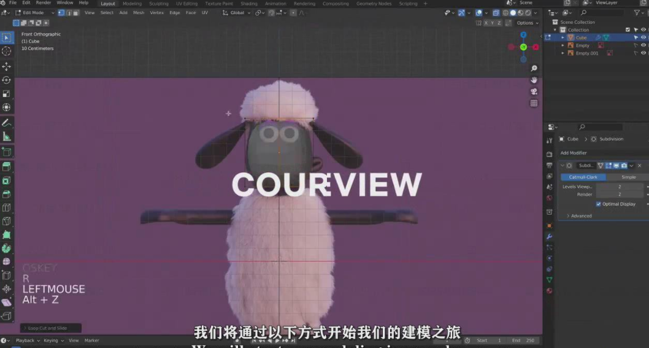The image size is (649, 348).
Task: Open the Edit Mode dropdown
Action: pos(35,13)
